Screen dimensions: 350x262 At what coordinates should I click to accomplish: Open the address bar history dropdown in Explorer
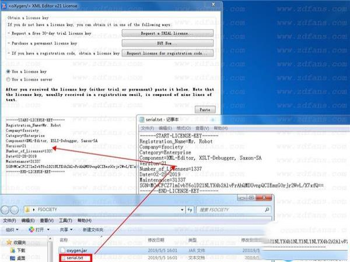click(182, 209)
